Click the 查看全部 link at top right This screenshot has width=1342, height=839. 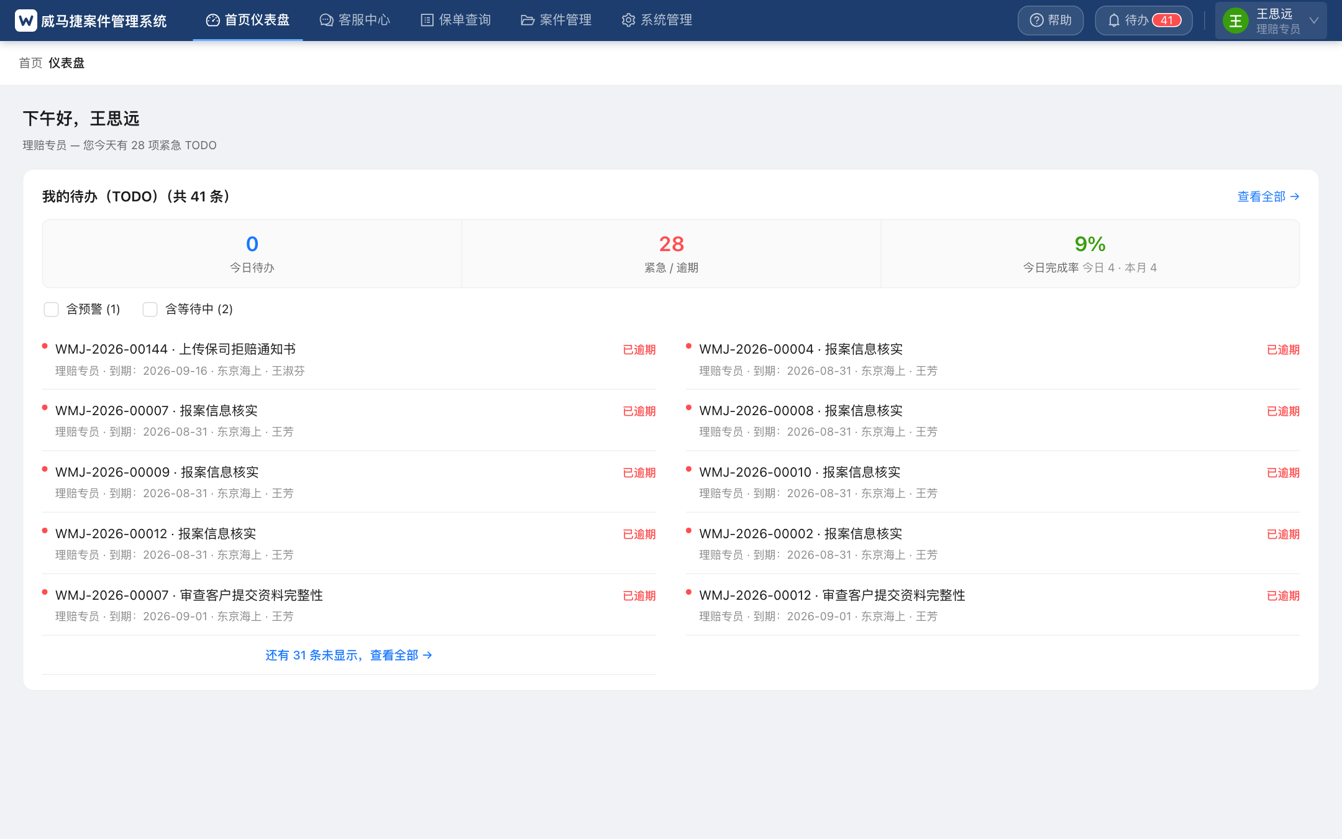(x=1268, y=196)
